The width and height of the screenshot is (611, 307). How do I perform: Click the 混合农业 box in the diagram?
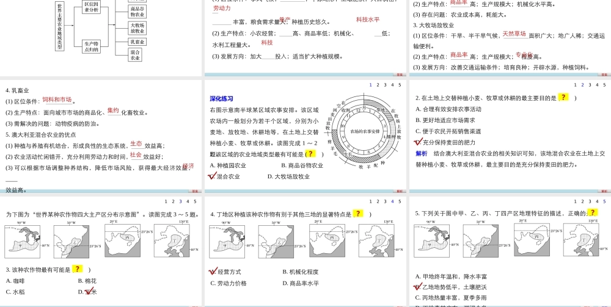[x=135, y=54]
